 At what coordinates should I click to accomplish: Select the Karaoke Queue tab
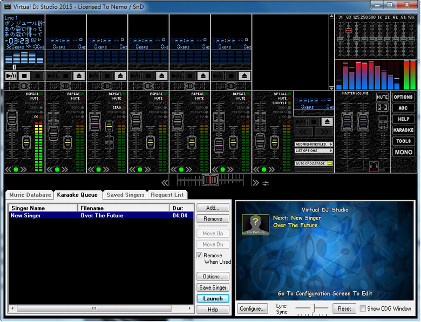click(77, 195)
